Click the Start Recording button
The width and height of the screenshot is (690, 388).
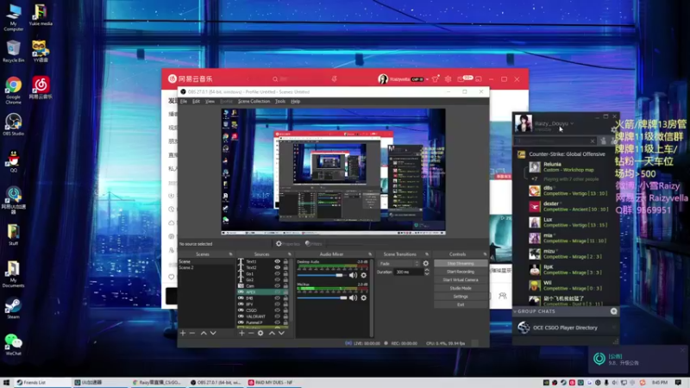[461, 272]
